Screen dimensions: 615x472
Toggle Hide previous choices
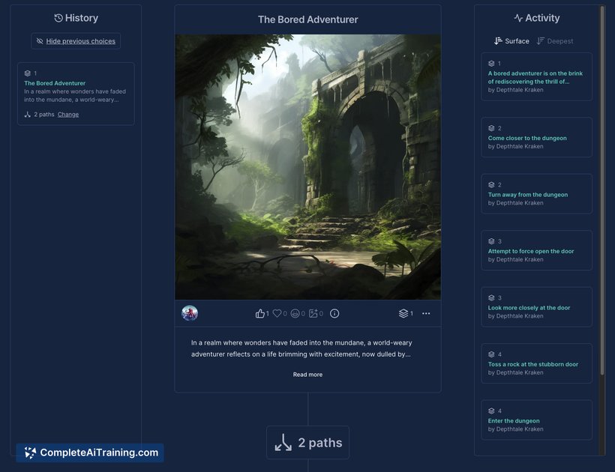tap(76, 41)
